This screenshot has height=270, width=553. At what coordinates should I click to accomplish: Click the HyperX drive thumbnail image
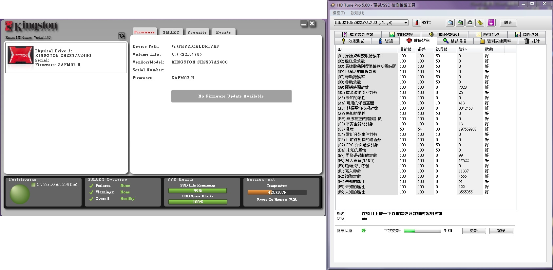[21, 55]
